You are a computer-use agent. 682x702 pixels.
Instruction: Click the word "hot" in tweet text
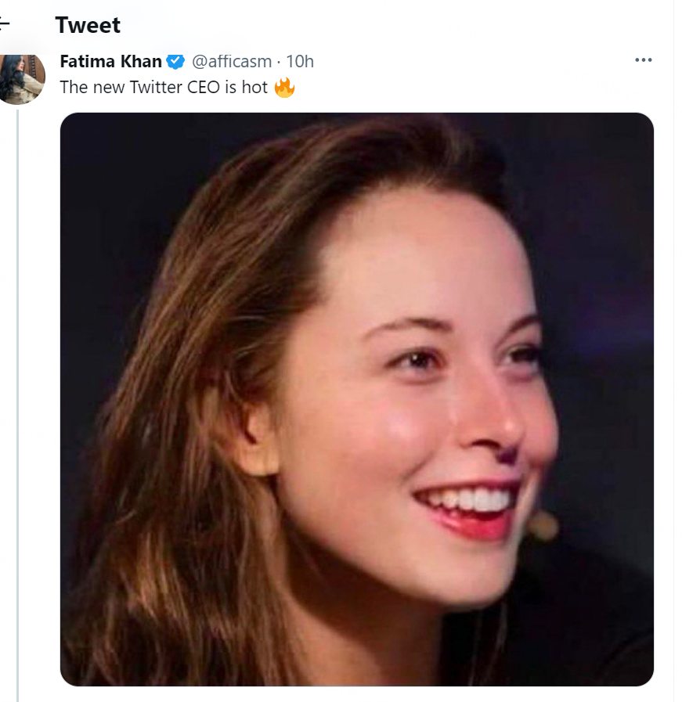point(254,88)
